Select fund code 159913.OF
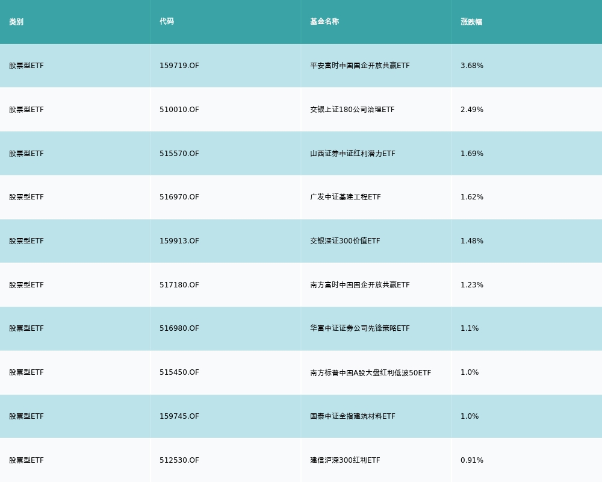The height and width of the screenshot is (482, 602). [179, 241]
